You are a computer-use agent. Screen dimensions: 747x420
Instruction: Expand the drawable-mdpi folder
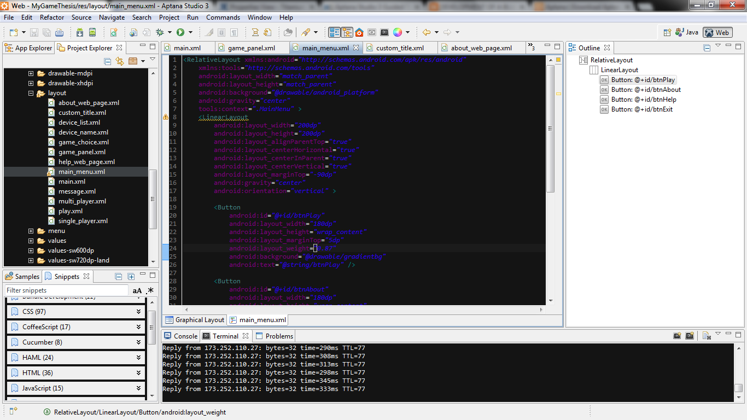31,73
